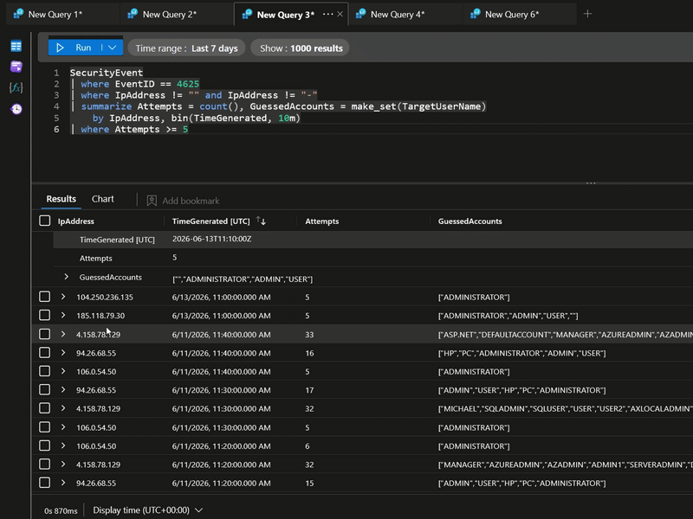Click the New Query 6 tab icon

(x=475, y=14)
